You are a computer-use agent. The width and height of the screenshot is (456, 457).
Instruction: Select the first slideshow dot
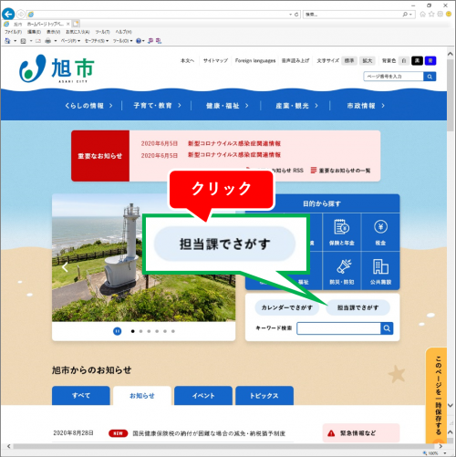pyautogui.click(x=133, y=331)
